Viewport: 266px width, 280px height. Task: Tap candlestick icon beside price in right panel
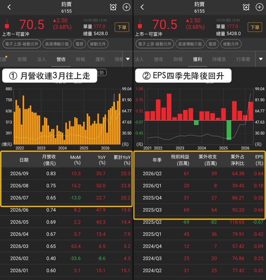point(140,24)
